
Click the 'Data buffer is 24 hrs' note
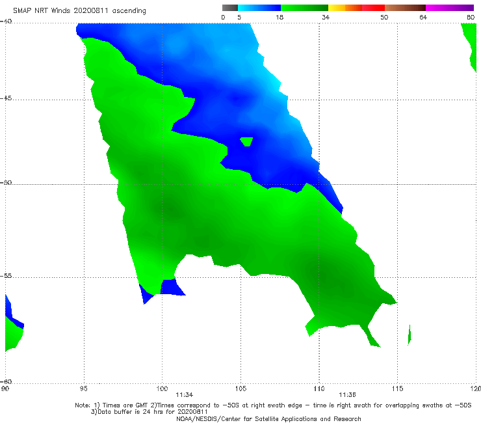149,412
